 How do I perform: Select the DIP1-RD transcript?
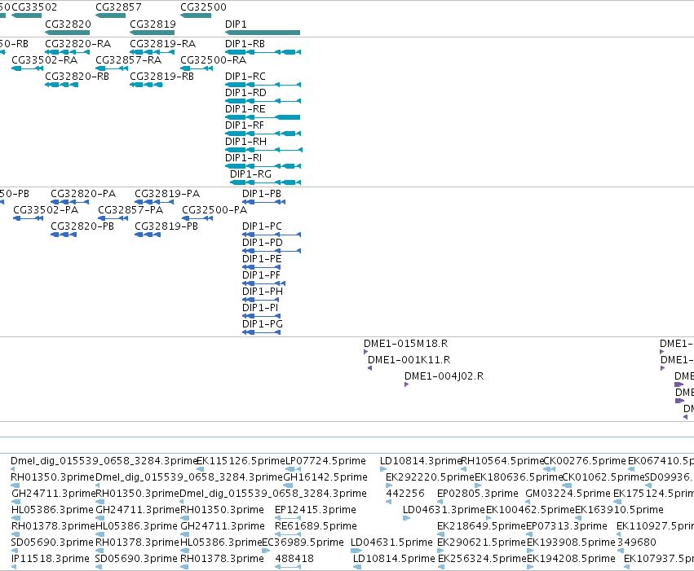pyautogui.click(x=263, y=101)
